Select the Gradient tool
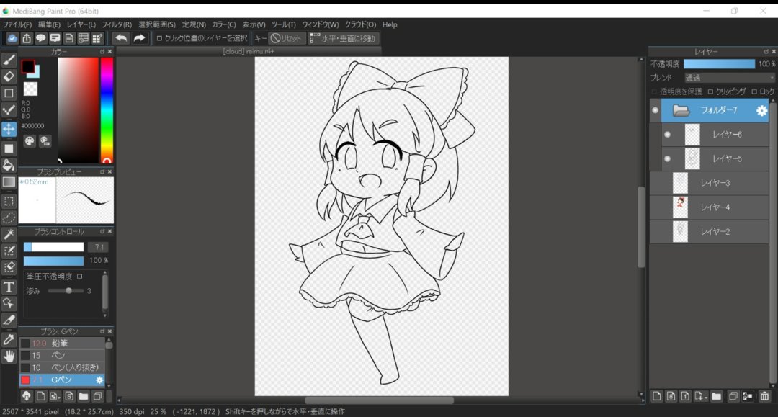Screen dimensions: 778x417 pos(9,182)
